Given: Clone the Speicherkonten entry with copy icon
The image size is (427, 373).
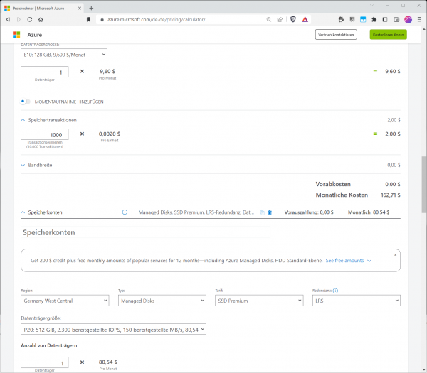Looking at the screenshot, I should [262, 212].
